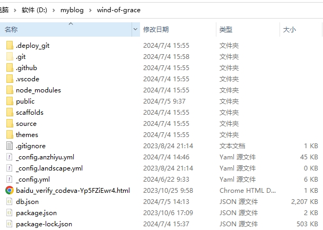This screenshot has height=230, width=323.
Task: Click the .deploy_git folder icon
Action: pos(10,46)
